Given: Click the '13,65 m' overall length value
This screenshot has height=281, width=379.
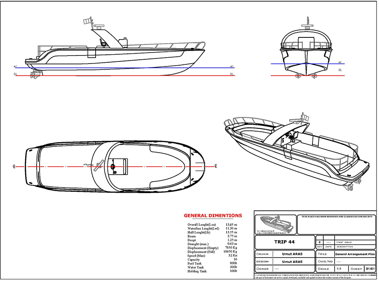Looking at the screenshot, I should tap(231, 225).
